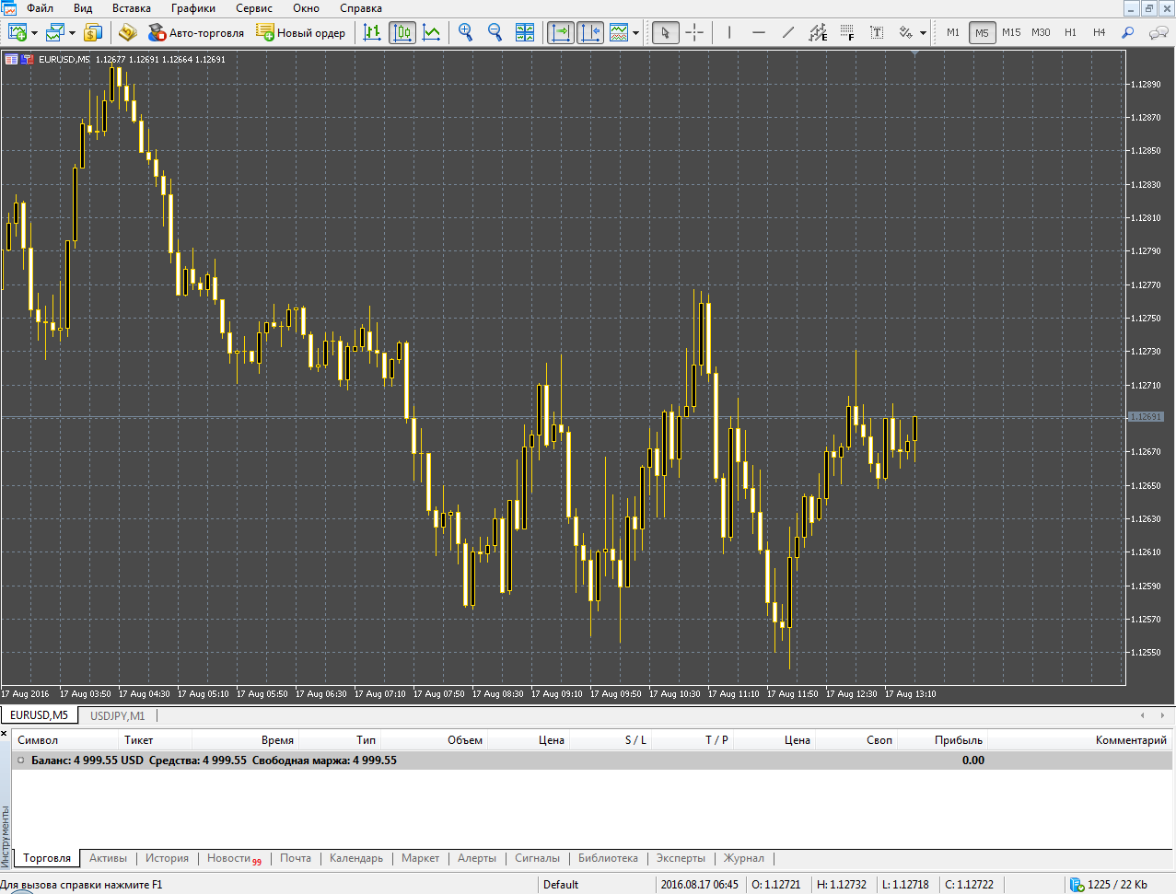The width and height of the screenshot is (1176, 894).
Task: Toggle chart auto-scroll to latest bar
Action: point(560,32)
